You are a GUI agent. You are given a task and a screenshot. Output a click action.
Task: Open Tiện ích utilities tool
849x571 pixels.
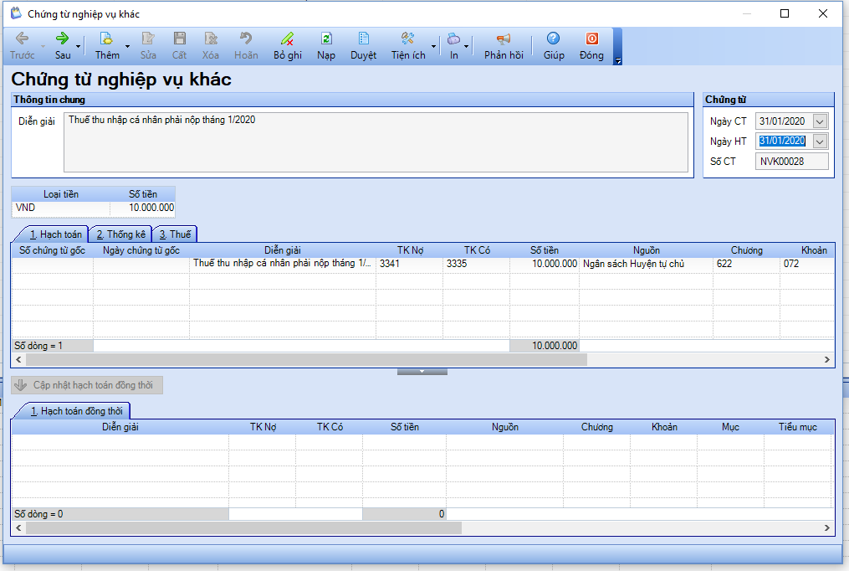[x=408, y=46]
